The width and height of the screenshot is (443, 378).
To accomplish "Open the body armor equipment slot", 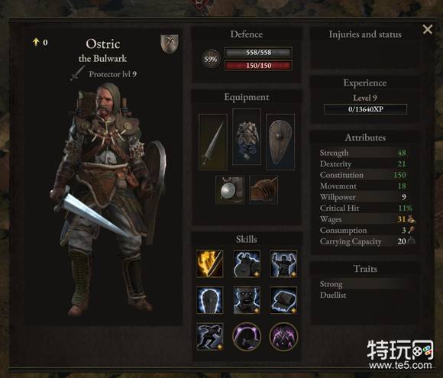I will tap(247, 137).
